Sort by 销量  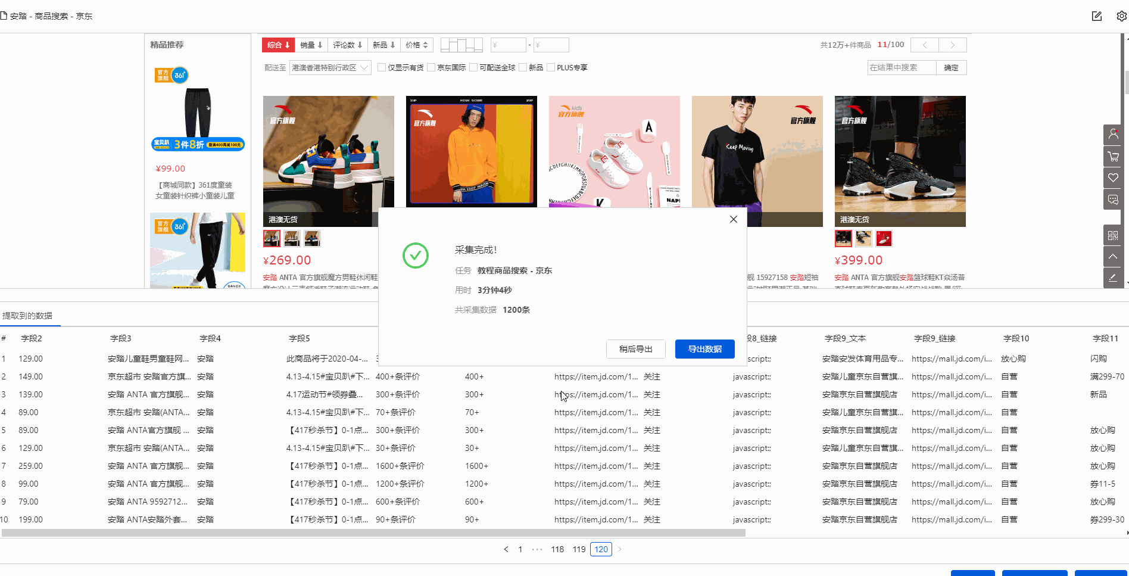(311, 45)
